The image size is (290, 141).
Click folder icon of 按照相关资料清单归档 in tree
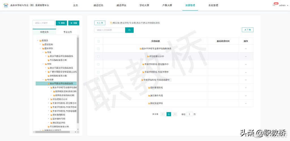54,91
